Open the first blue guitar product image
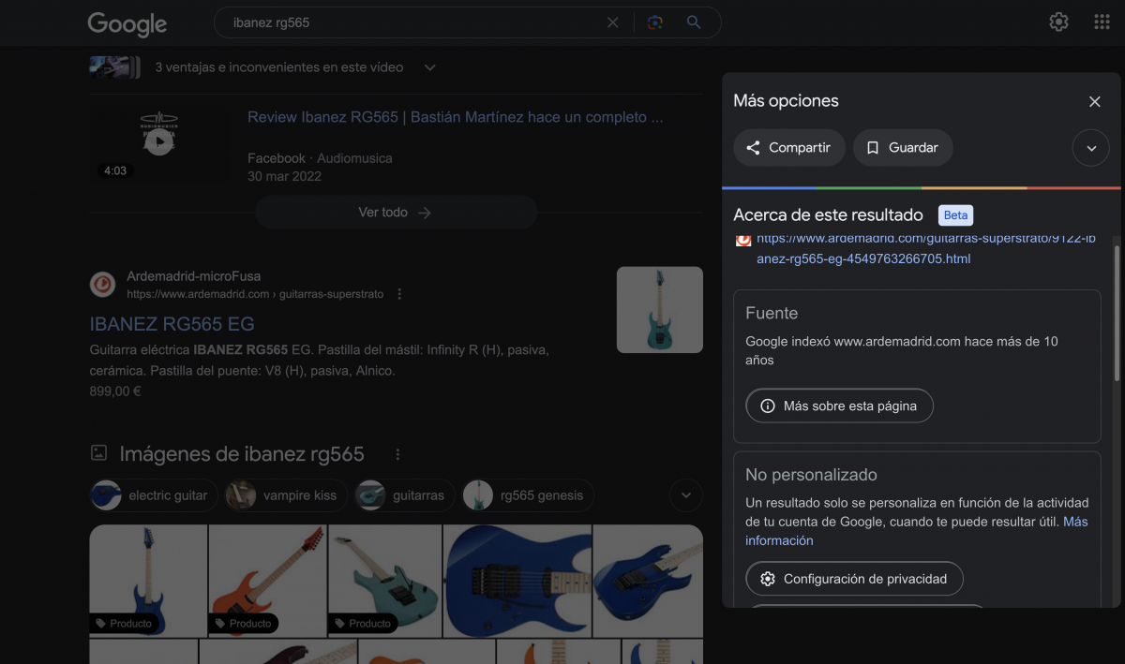Screen dimensions: 1125x664 (148, 581)
